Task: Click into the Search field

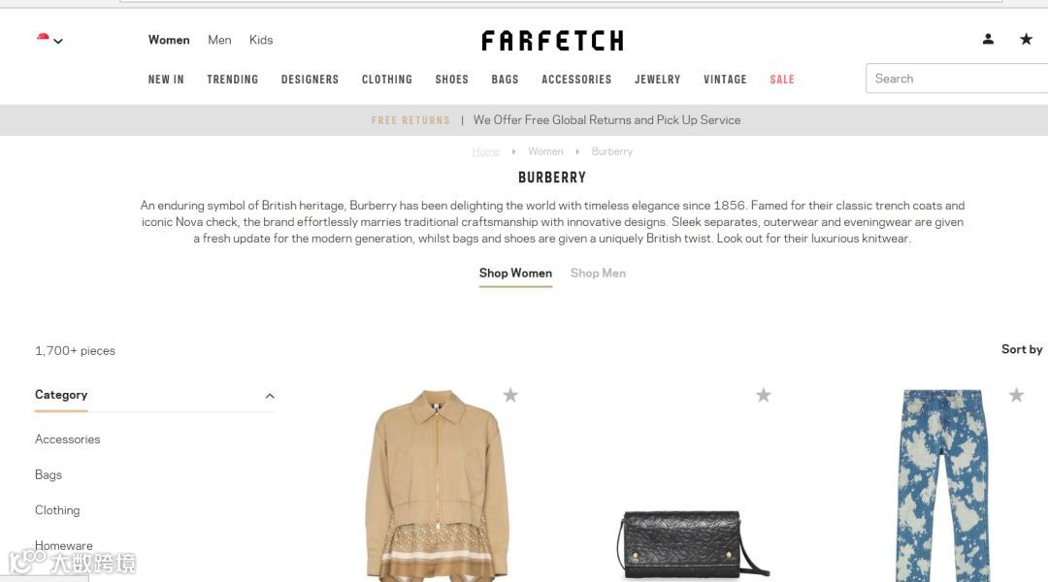Action: click(957, 79)
